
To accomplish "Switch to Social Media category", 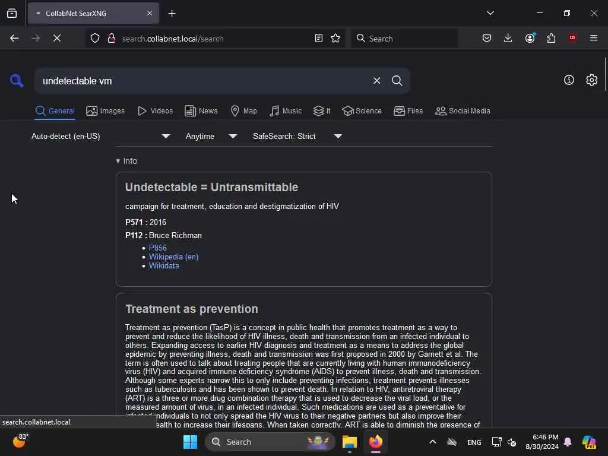I will [463, 111].
